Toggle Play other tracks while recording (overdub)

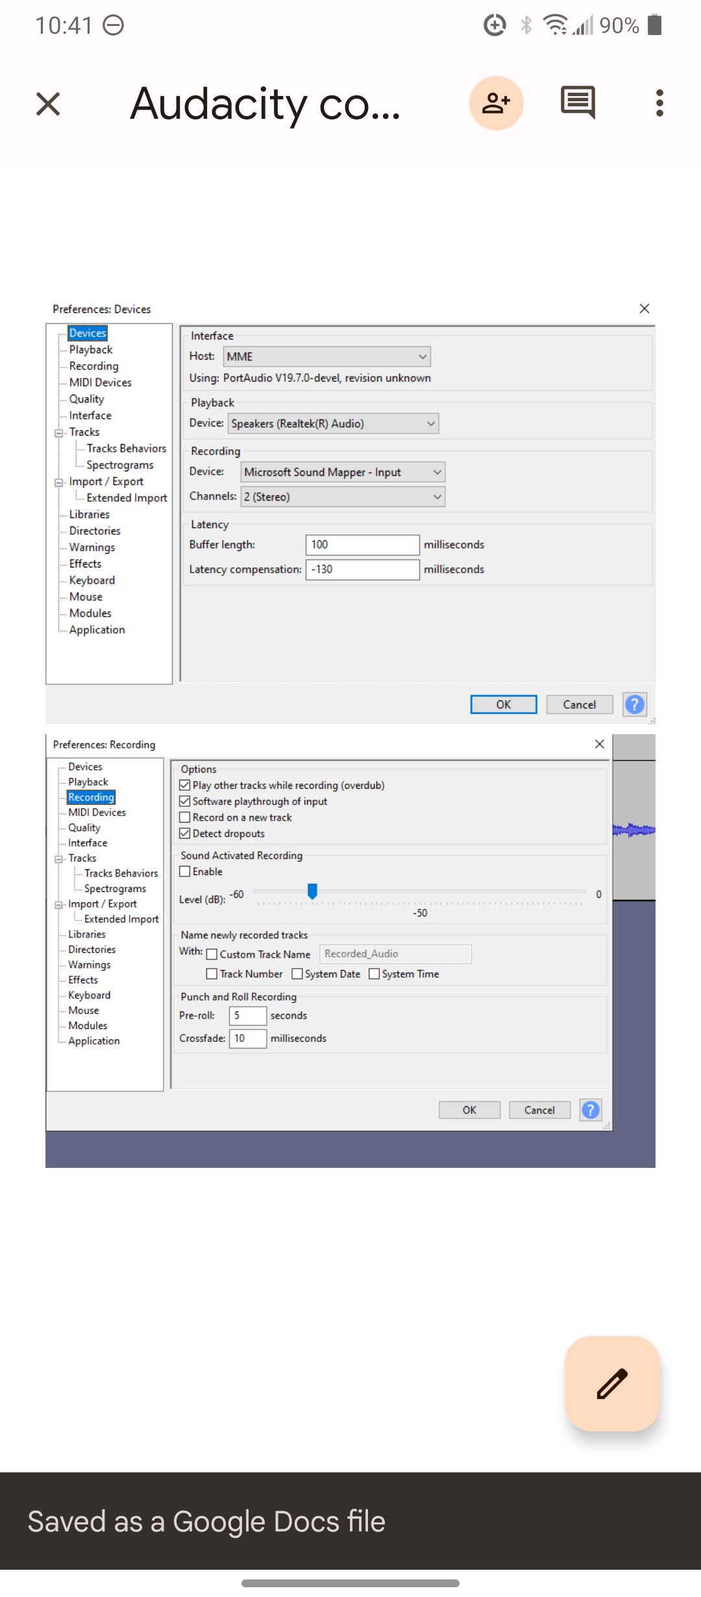[185, 786]
